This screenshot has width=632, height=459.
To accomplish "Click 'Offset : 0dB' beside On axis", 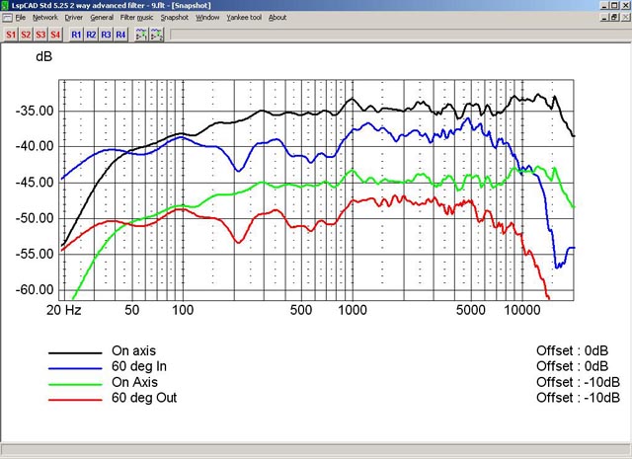I will pyautogui.click(x=572, y=350).
